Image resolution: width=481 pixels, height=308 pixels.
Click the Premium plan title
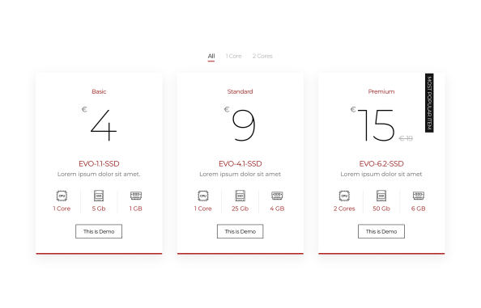(x=381, y=91)
